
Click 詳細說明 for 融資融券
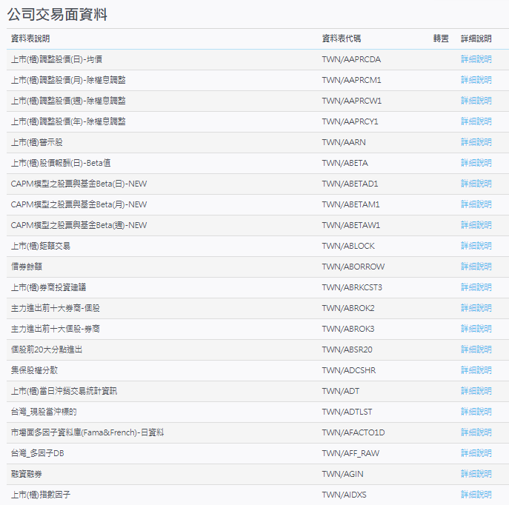[x=476, y=474]
